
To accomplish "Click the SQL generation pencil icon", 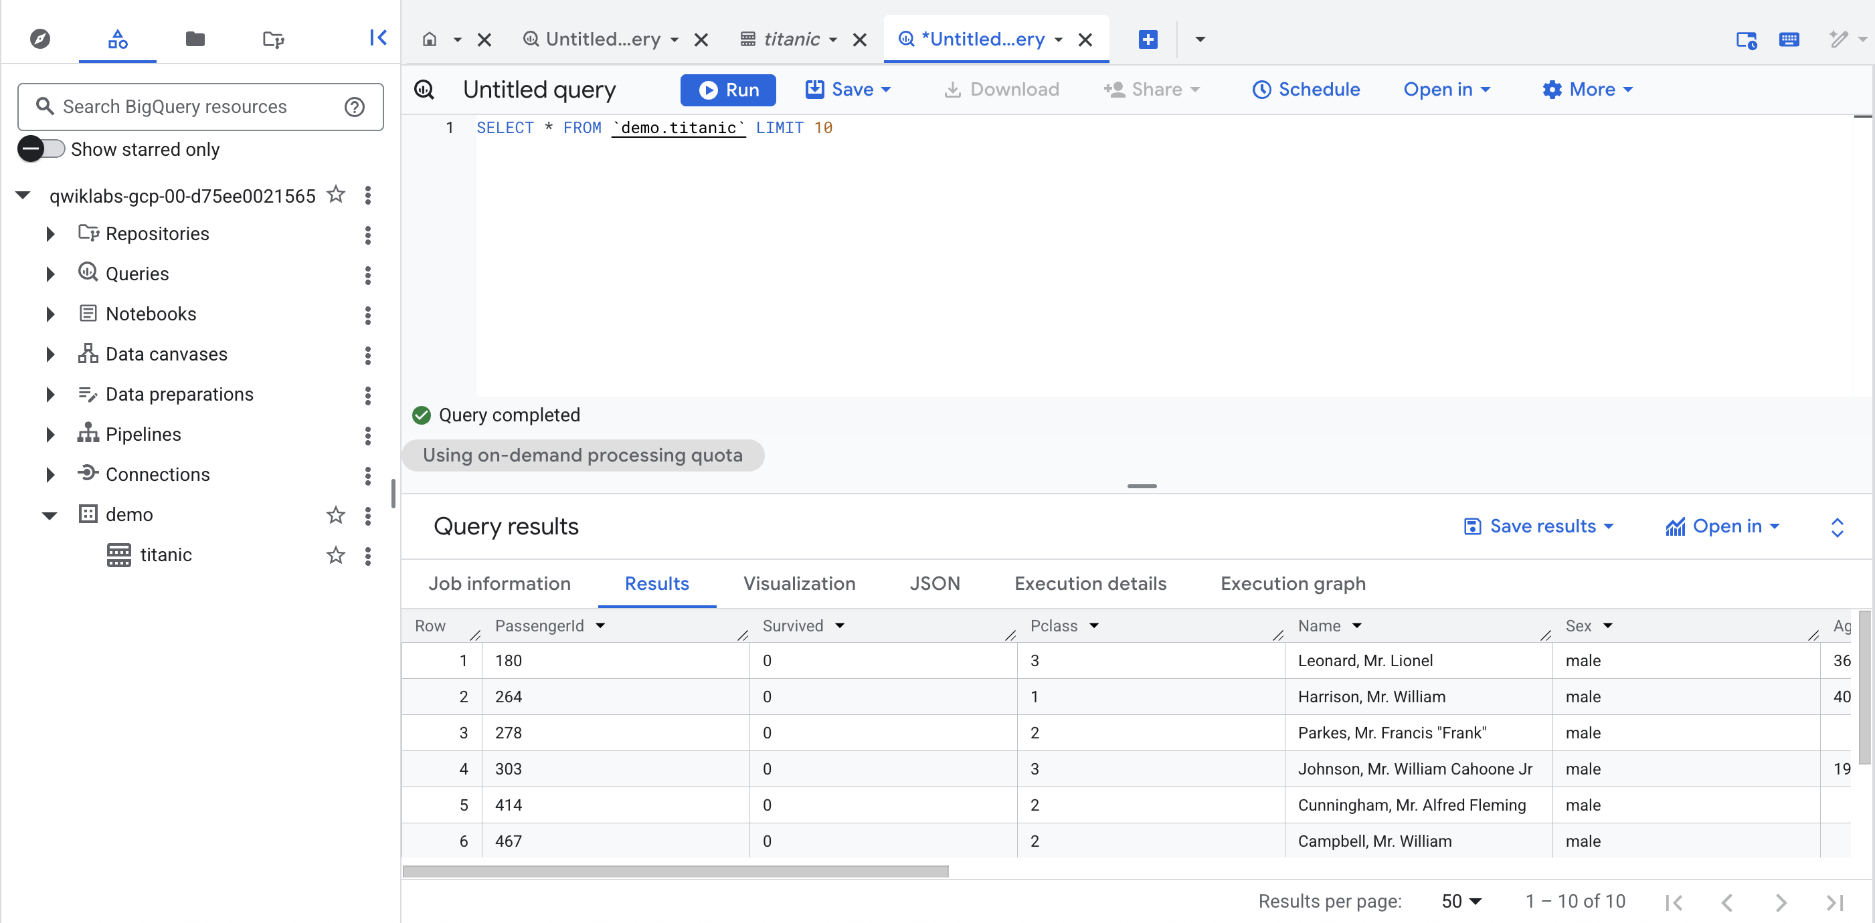I will [1840, 39].
